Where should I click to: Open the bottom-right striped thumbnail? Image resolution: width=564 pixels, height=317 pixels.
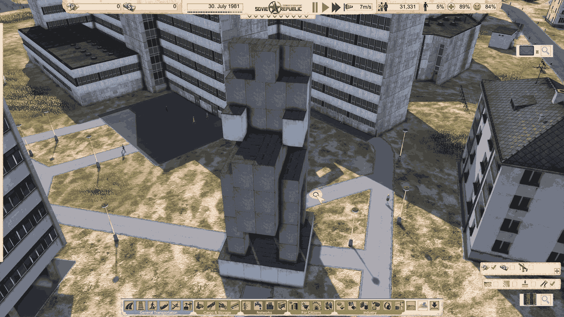click(530, 300)
